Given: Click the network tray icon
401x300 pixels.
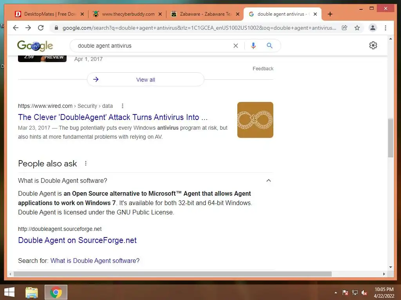Looking at the screenshot, I should pyautogui.click(x=355, y=293).
